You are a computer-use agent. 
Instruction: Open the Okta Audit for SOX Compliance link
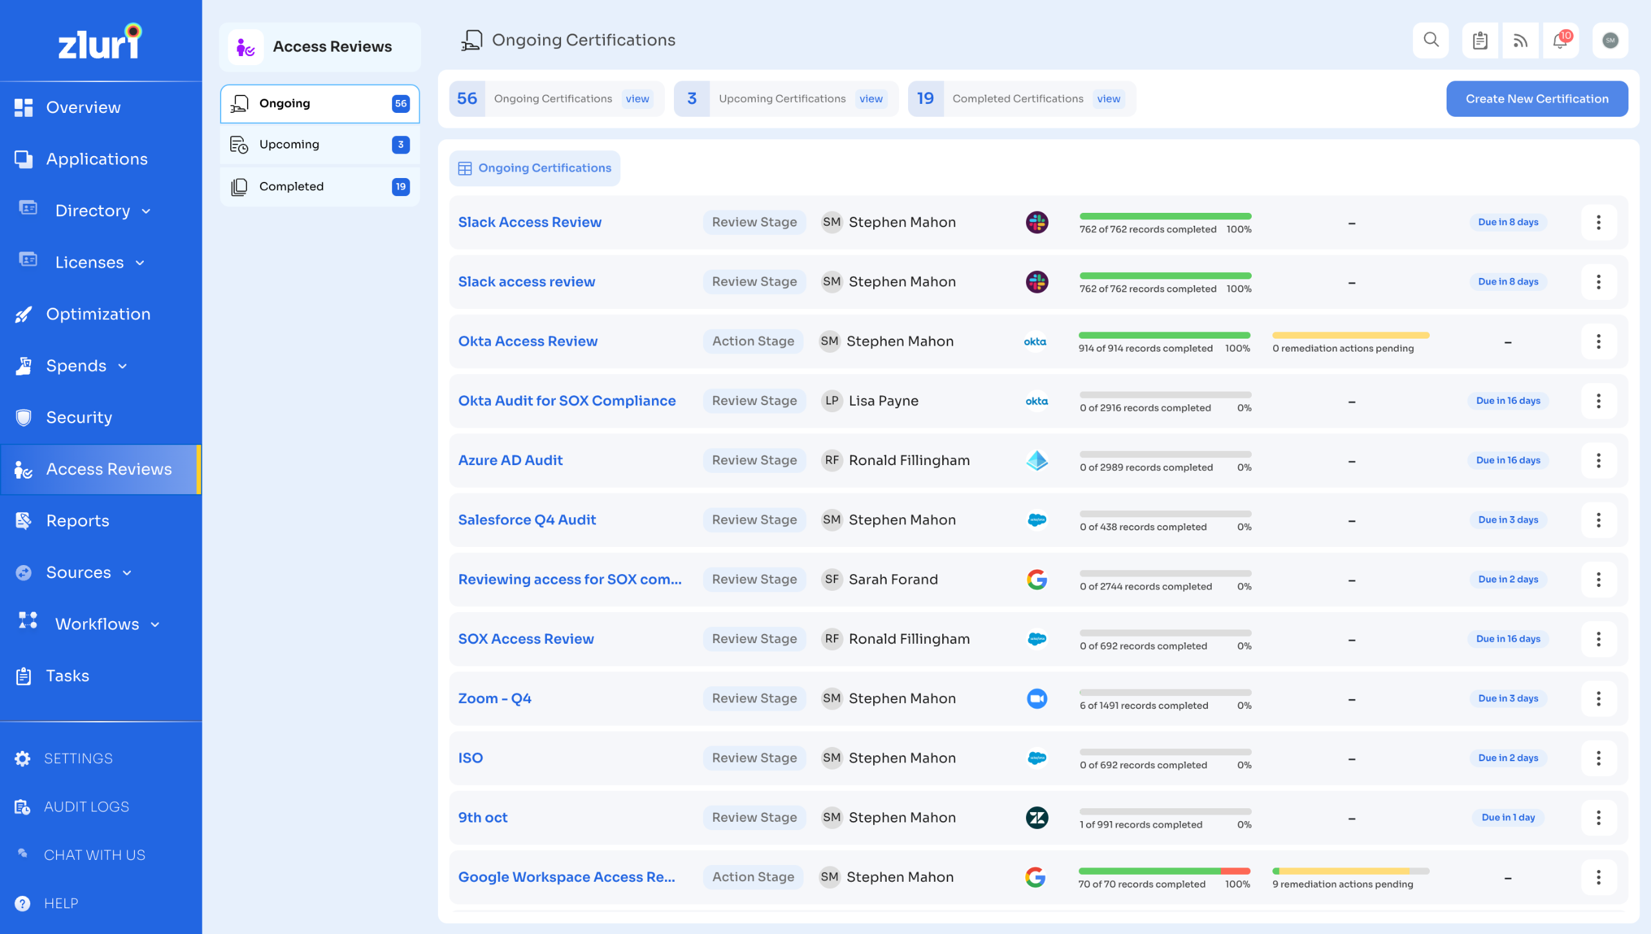pos(566,401)
